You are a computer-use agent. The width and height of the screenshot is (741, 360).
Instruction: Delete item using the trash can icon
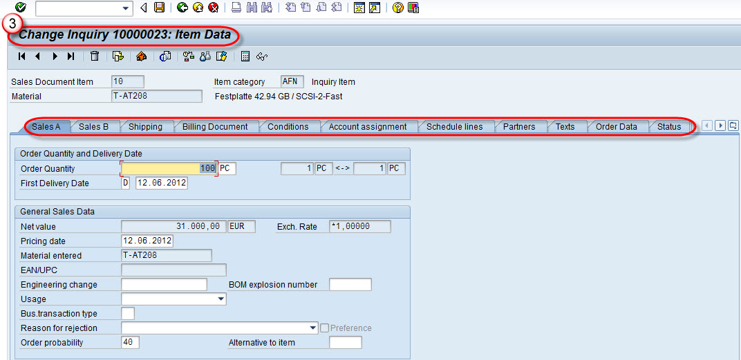pos(95,57)
